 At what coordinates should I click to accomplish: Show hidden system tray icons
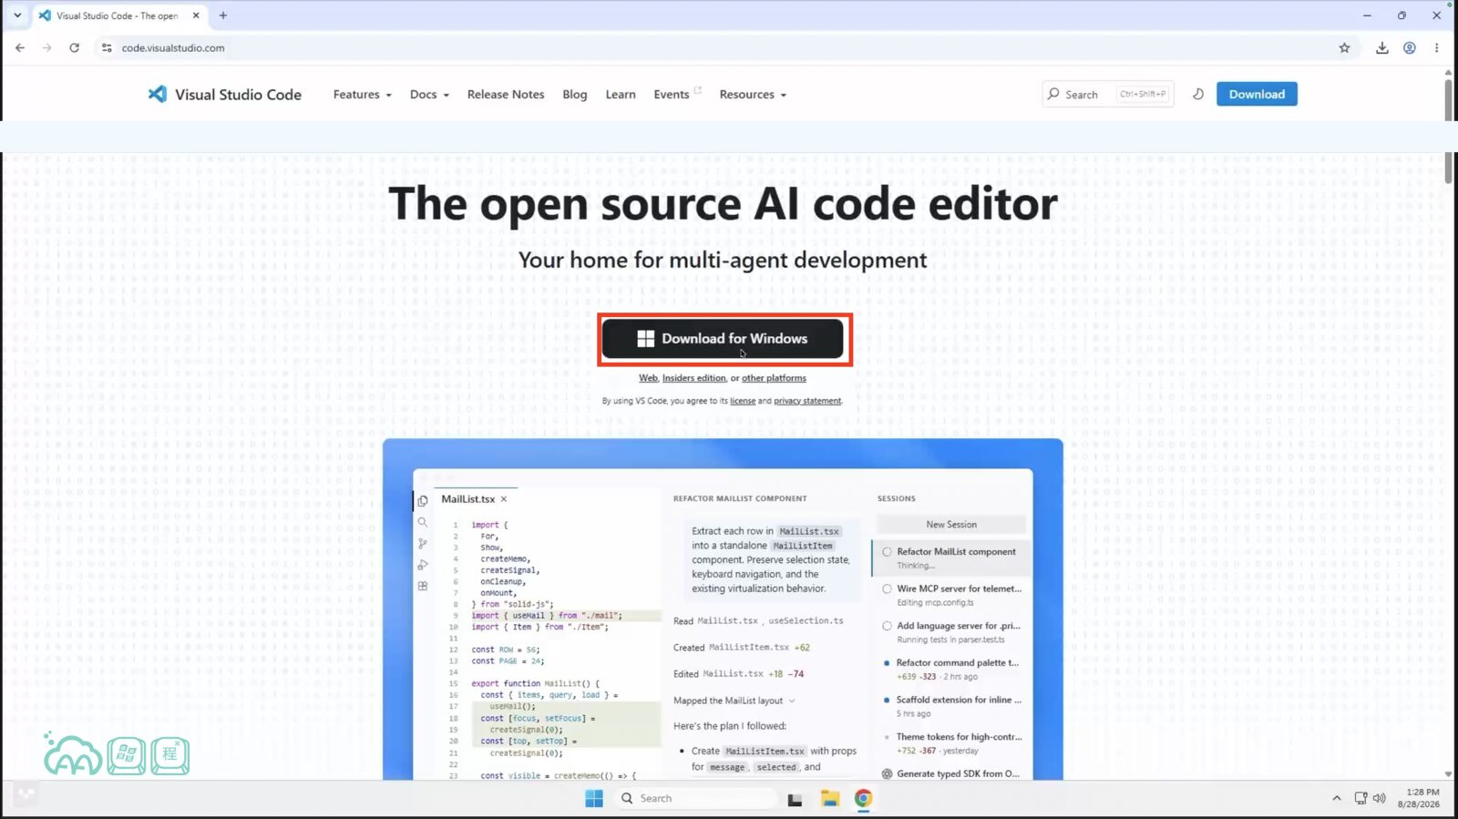[x=1337, y=798]
